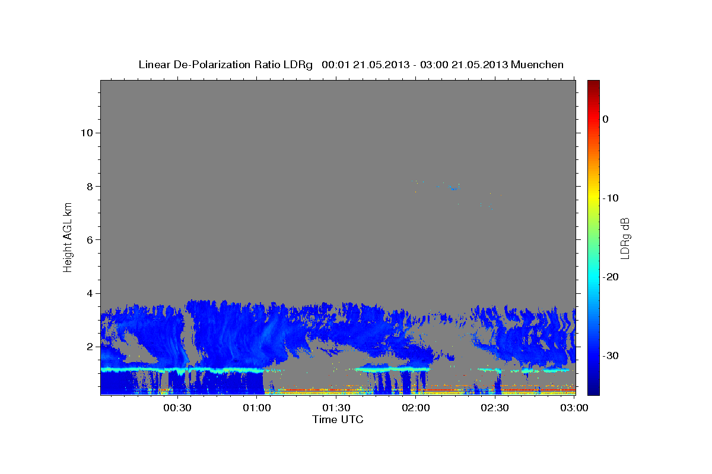
Task: Click the green section of the colorbar
Action: click(593, 237)
